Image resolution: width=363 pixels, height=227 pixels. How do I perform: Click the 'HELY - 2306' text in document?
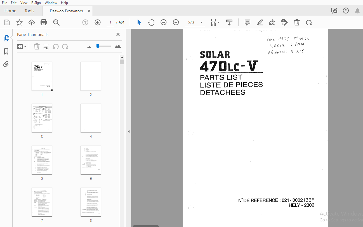[301, 205]
